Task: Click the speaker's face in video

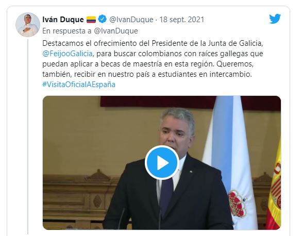Action: tap(176, 131)
